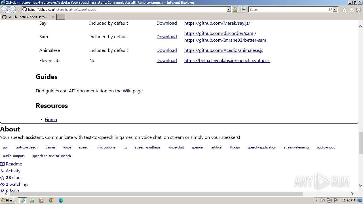Show hidden system tray icons
Image resolution: width=363 pixels, height=204 pixels.
(316, 200)
